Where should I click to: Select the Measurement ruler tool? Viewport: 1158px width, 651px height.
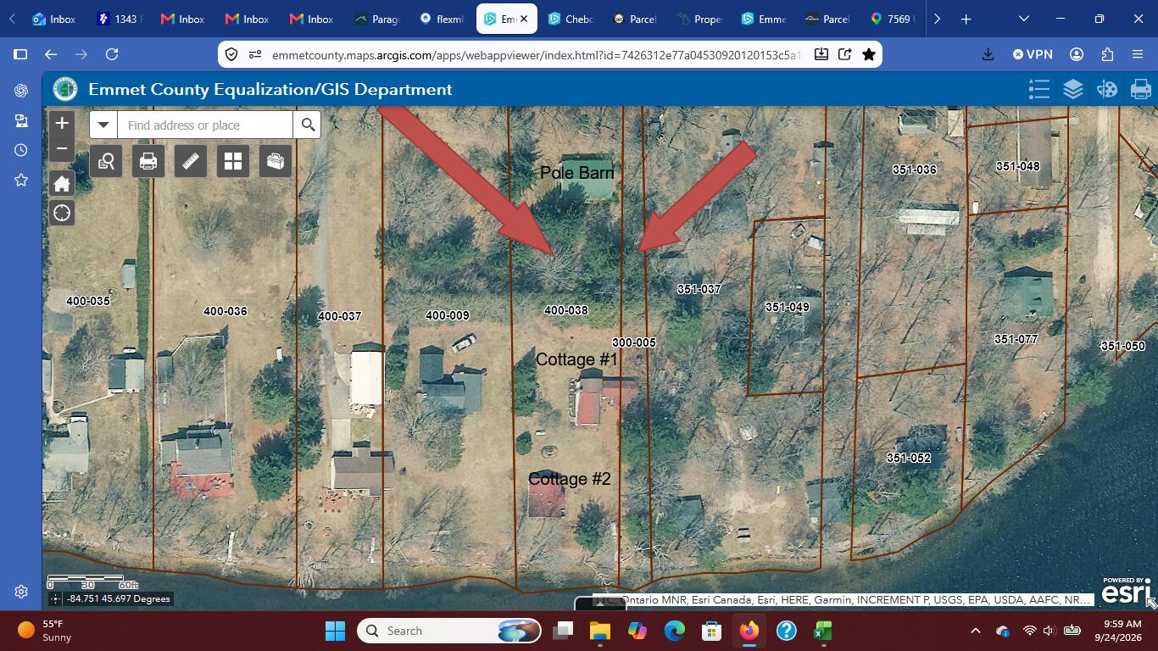tap(191, 160)
